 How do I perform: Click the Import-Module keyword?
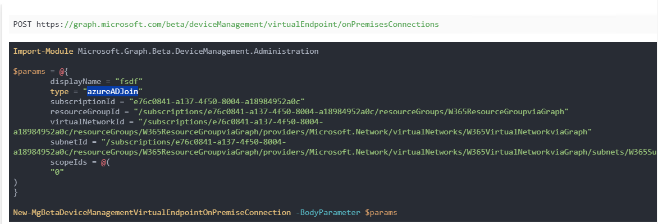(x=43, y=52)
